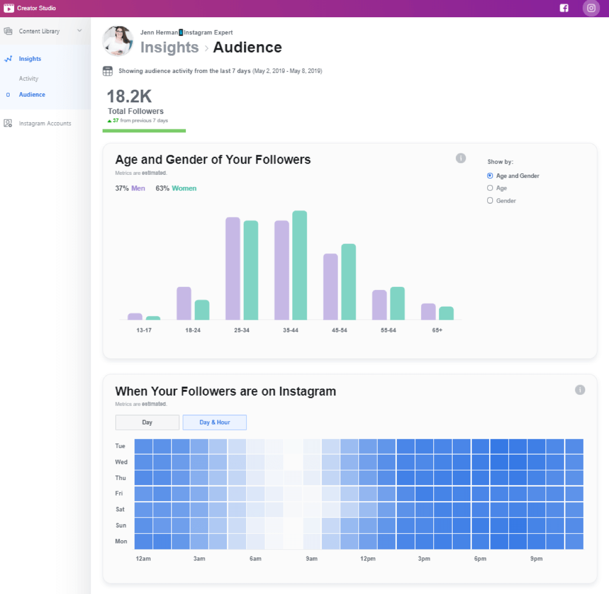
Task: Click the date range May 2 - May 8 text
Action: pos(287,71)
